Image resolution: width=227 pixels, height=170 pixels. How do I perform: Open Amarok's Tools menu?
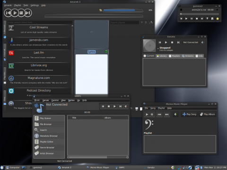[26, 5]
